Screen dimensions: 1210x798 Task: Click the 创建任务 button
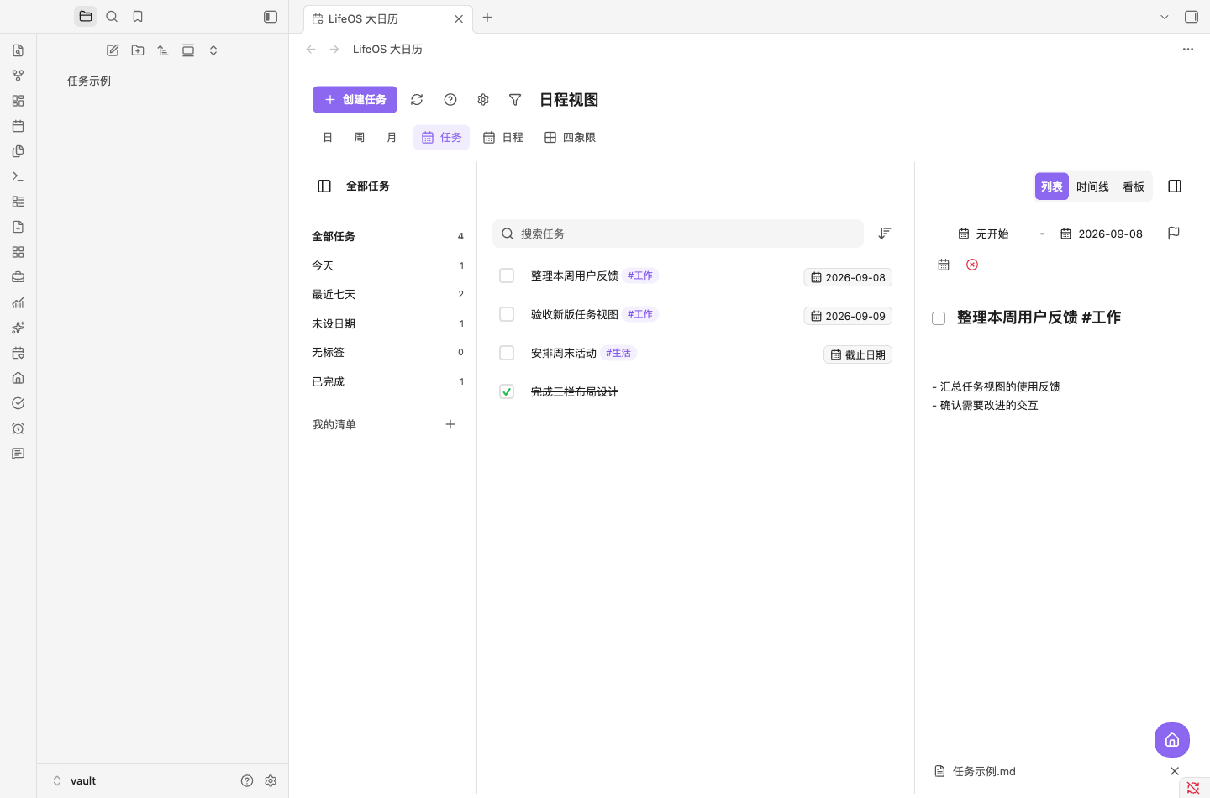click(355, 99)
